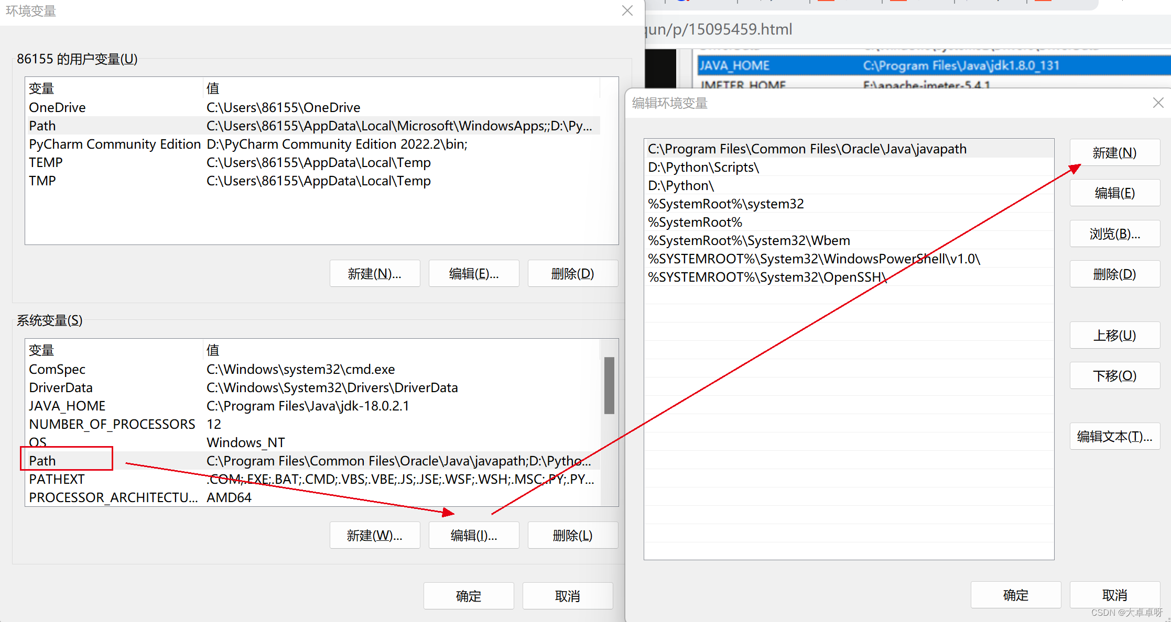Click 删除(D) in edit environment dialog

pyautogui.click(x=1114, y=274)
